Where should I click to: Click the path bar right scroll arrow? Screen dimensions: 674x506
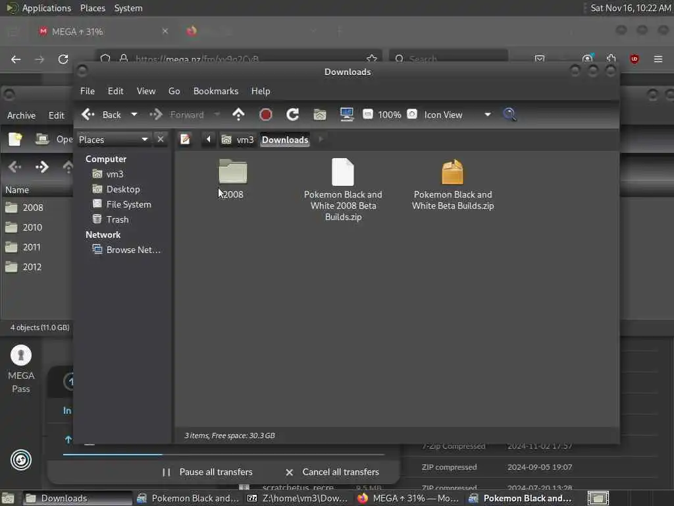pos(321,140)
